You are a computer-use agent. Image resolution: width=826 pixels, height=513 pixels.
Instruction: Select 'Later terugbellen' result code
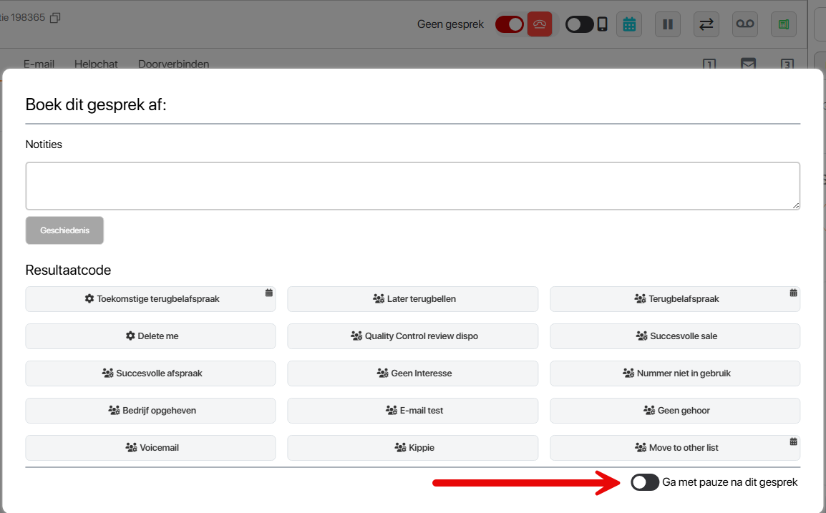(x=412, y=299)
